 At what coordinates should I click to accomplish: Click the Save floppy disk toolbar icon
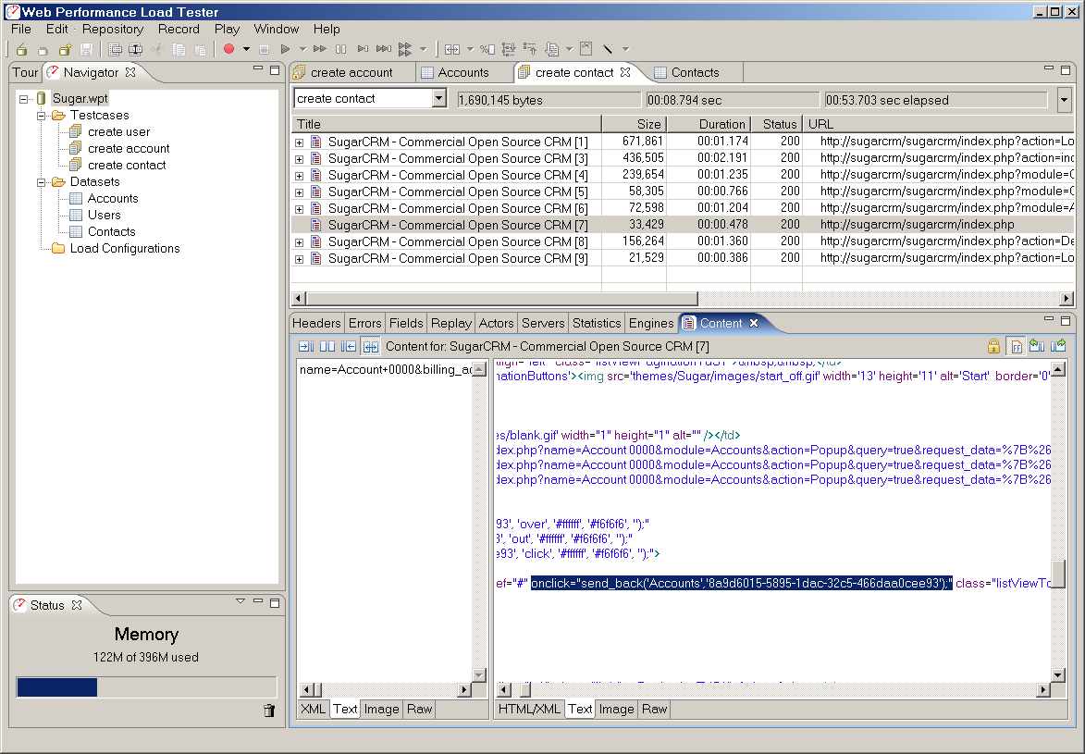(87, 49)
